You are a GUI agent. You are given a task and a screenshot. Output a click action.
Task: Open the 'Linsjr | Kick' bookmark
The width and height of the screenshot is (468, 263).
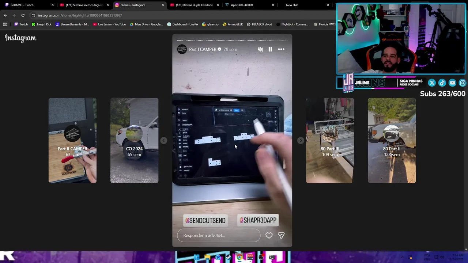[41, 24]
